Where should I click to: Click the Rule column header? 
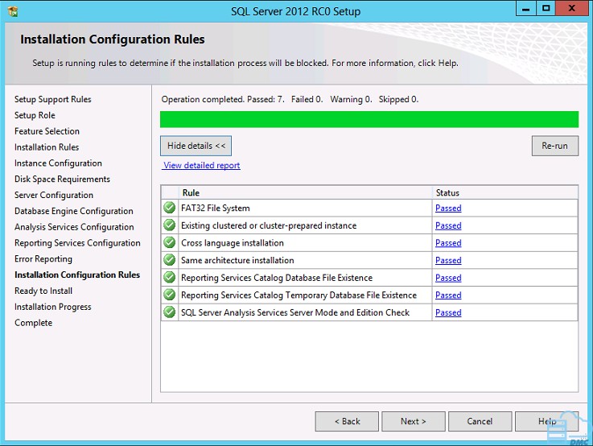pos(305,192)
